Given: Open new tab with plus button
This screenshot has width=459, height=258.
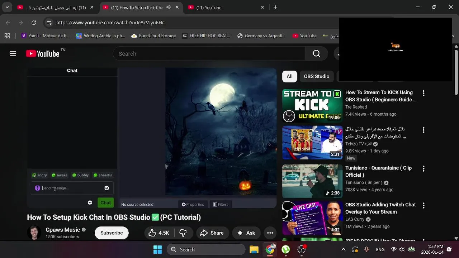Looking at the screenshot, I should [x=275, y=7].
